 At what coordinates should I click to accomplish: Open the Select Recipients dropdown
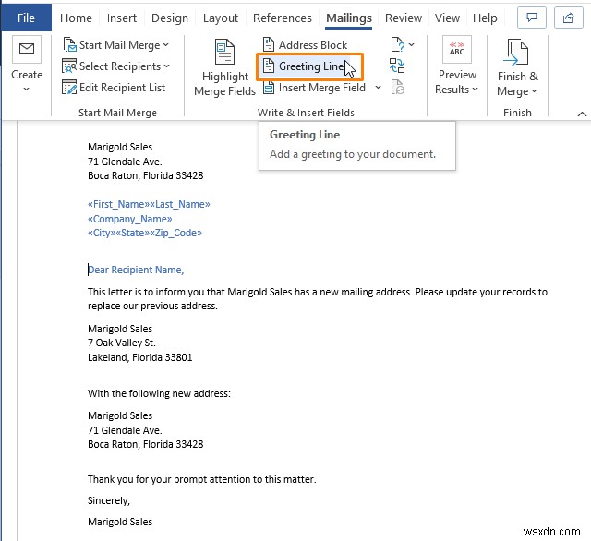coord(116,66)
